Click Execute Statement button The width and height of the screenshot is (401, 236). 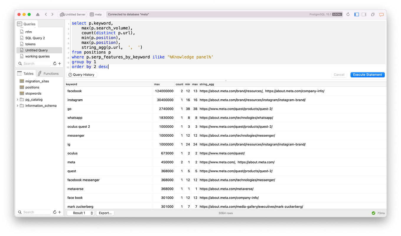[x=367, y=75]
